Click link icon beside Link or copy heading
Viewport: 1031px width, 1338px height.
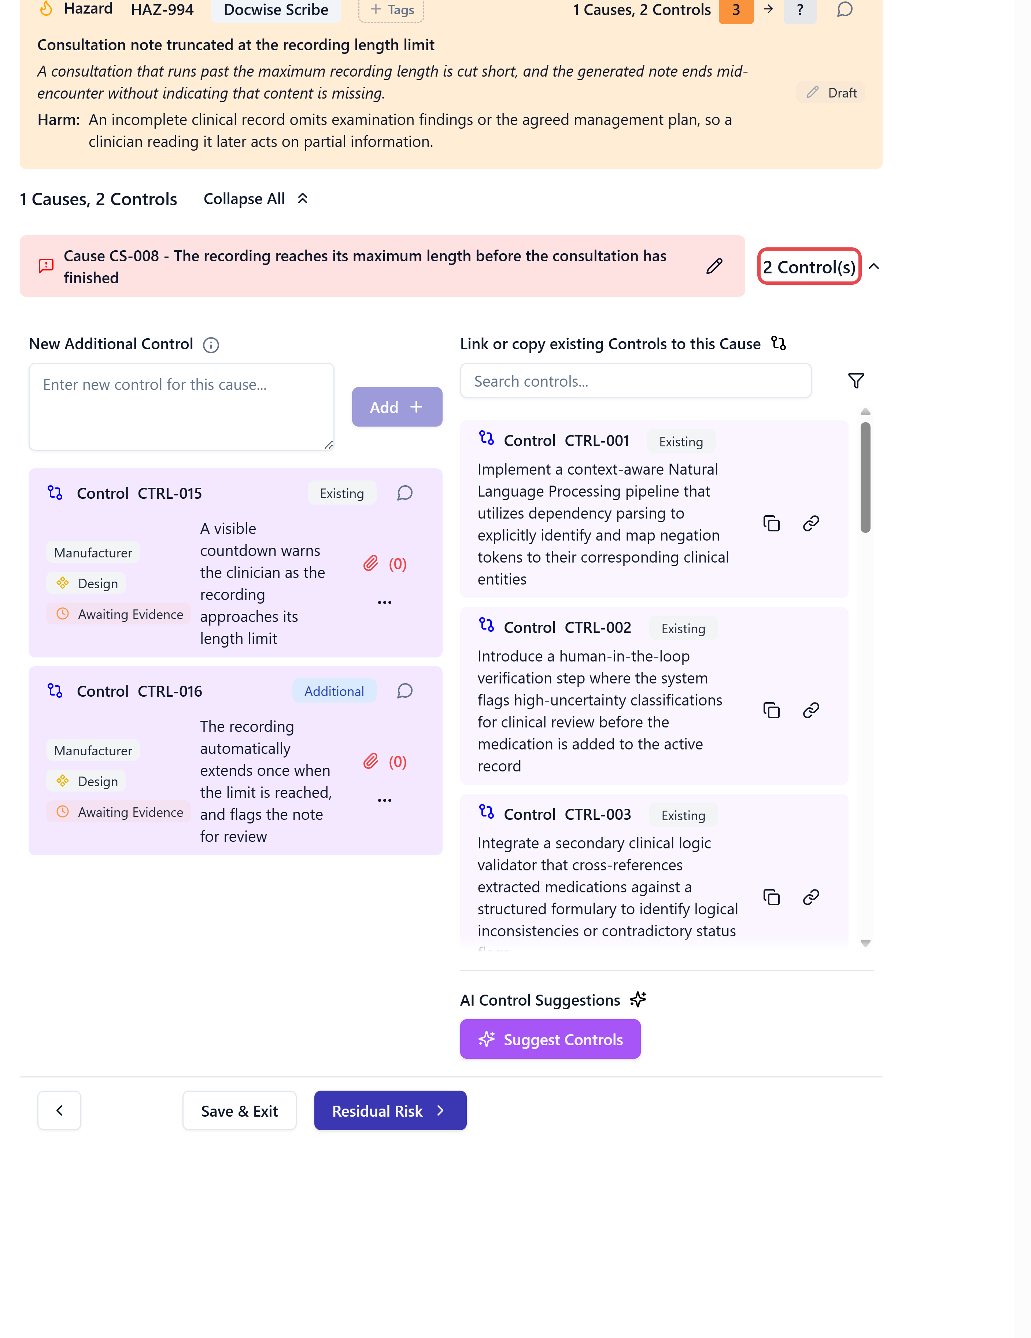pyautogui.click(x=778, y=343)
